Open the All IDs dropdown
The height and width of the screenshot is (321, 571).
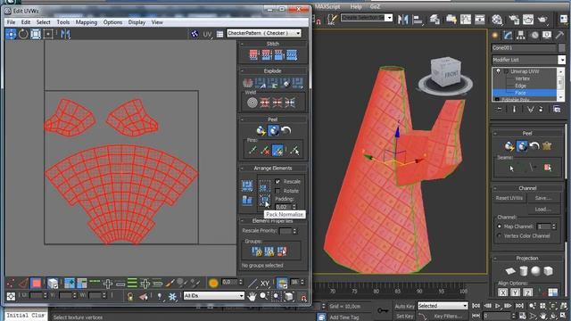tap(214, 296)
